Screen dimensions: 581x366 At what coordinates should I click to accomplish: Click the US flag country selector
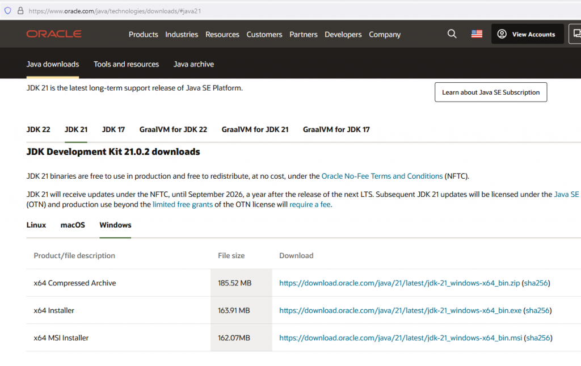477,34
